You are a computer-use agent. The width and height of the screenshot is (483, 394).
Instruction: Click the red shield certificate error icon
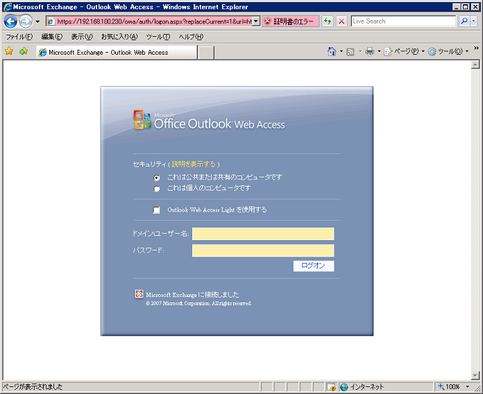(x=267, y=22)
